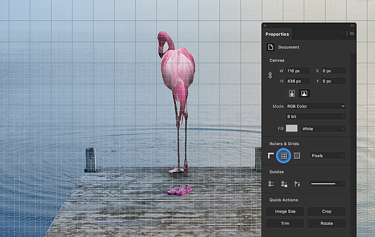The image size is (375, 237).
Task: Collapse the panel with double-arrow icon
Action: (x=352, y=26)
